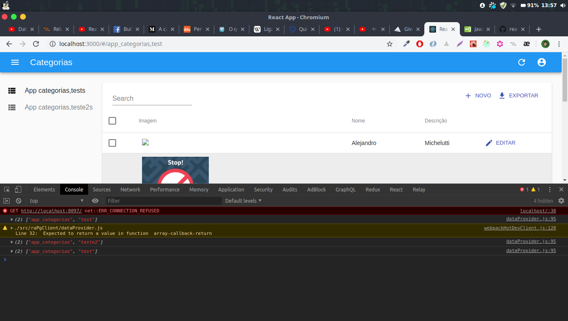
Task: Open the Redux tab in DevTools
Action: 373,189
